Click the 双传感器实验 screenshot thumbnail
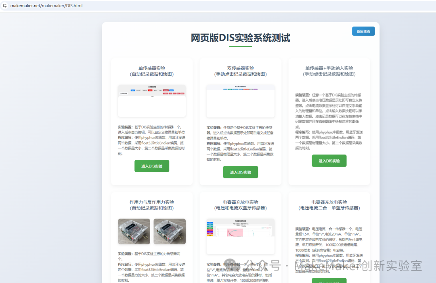 [x=241, y=101]
